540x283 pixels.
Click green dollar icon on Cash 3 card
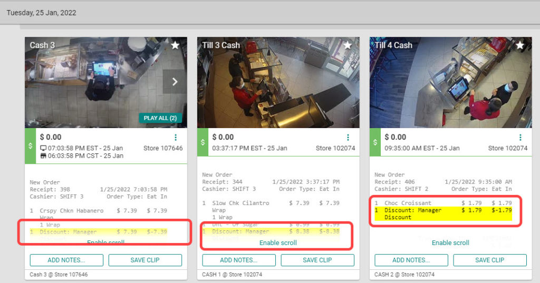[30, 145]
